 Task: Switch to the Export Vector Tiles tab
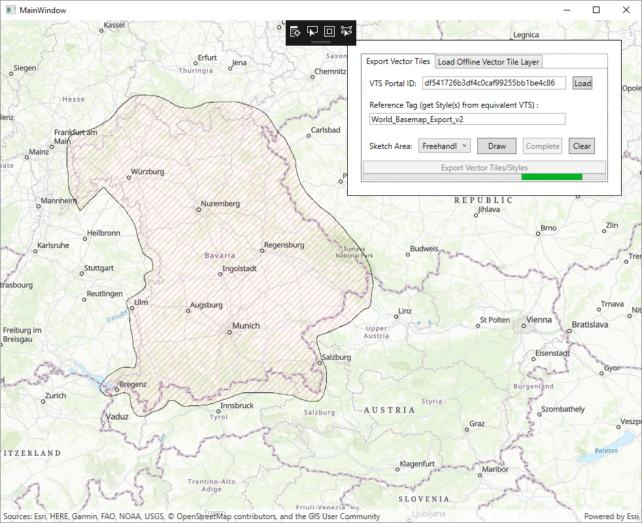(x=398, y=61)
